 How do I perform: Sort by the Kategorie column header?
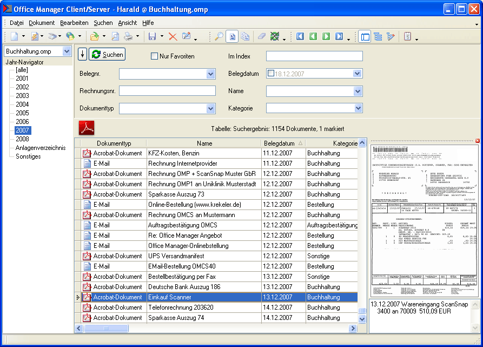click(x=332, y=143)
